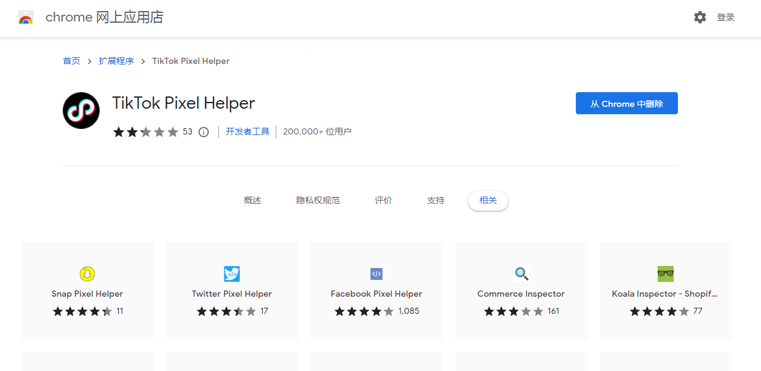Open the Snap Pixel Helper title

coord(87,294)
